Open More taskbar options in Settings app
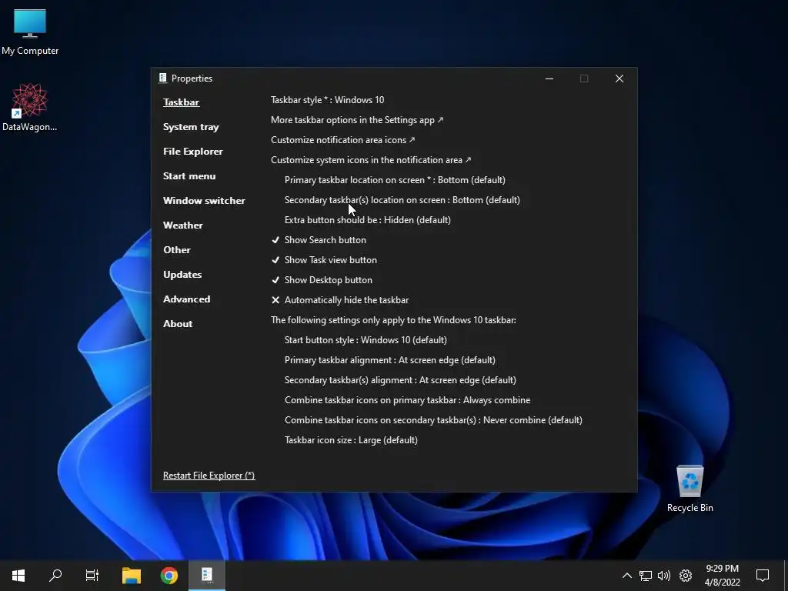788x591 pixels. (357, 120)
